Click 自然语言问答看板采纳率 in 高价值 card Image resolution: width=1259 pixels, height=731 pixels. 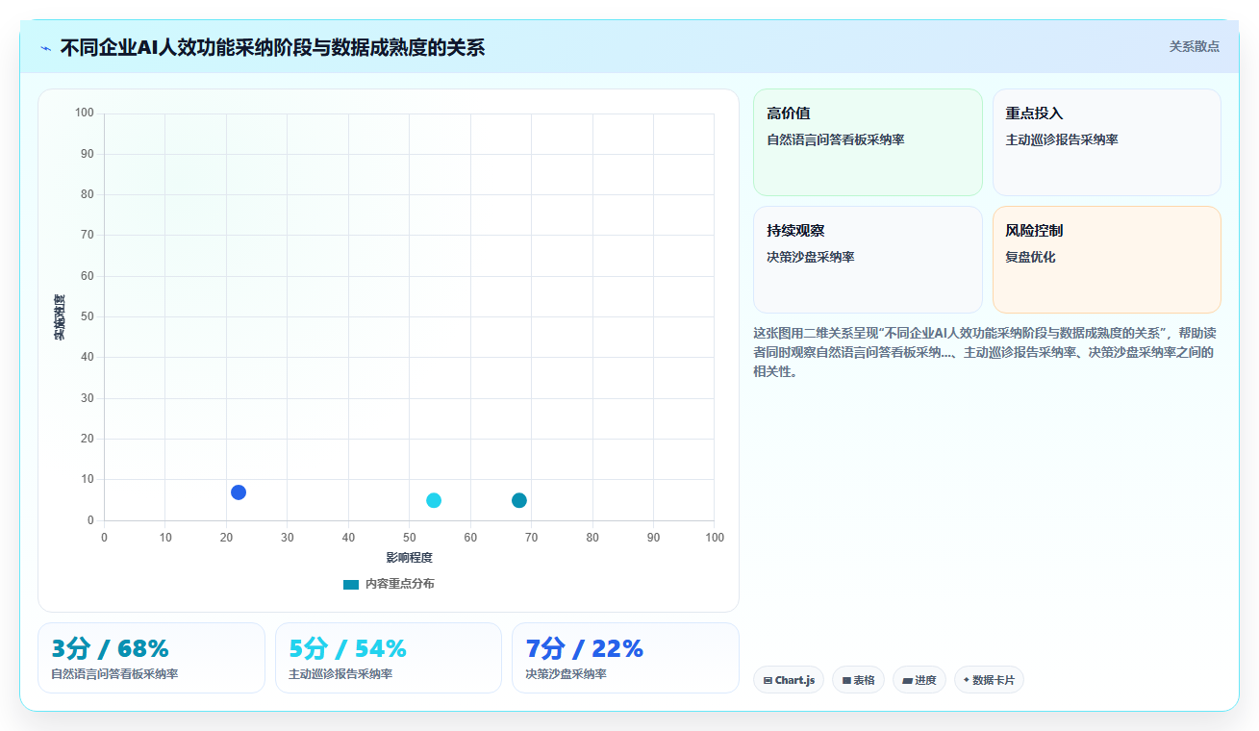pyautogui.click(x=835, y=139)
